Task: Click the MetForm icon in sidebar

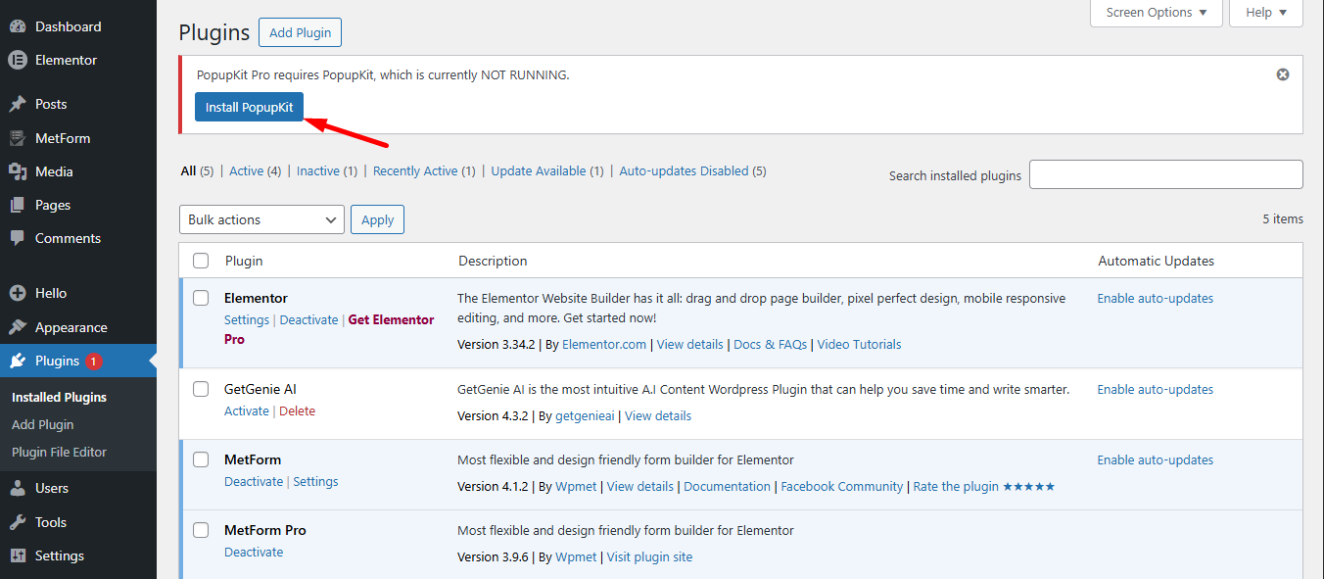Action: click(18, 138)
